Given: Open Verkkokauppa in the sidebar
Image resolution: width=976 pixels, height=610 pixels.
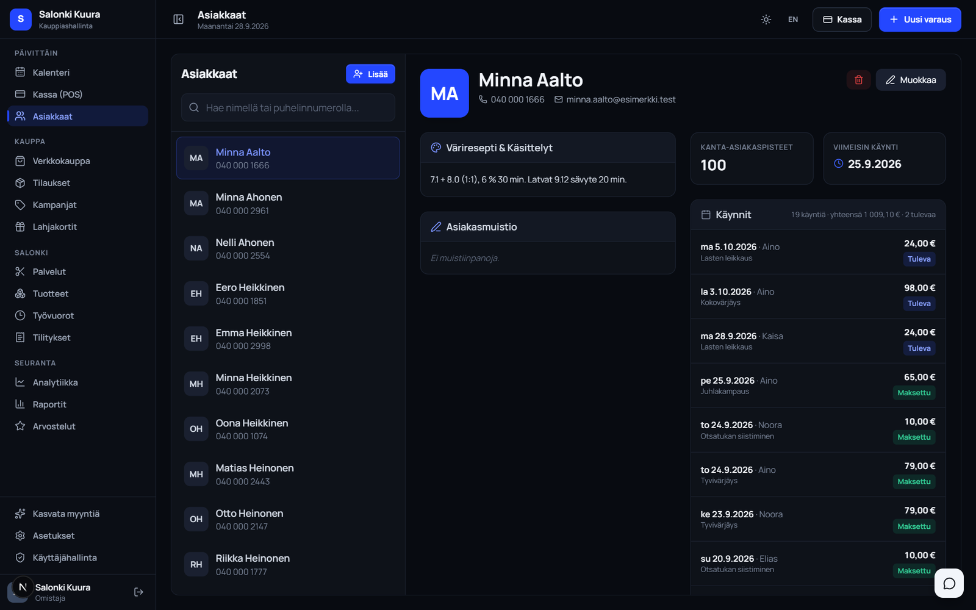Looking at the screenshot, I should [x=77, y=160].
